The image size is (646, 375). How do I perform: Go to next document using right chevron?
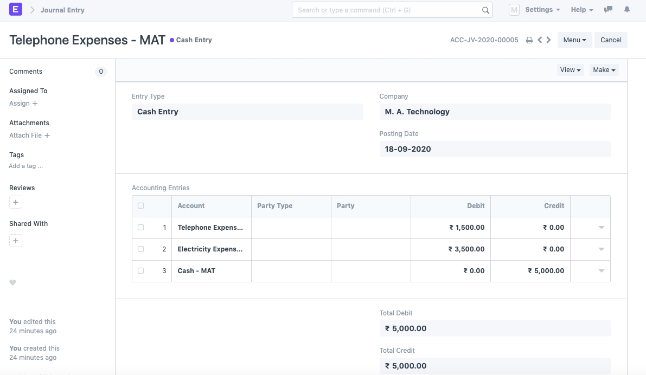[549, 40]
